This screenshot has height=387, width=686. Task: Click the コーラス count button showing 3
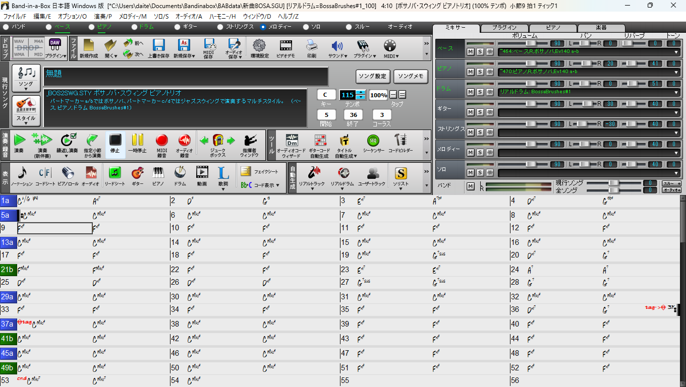click(x=382, y=115)
